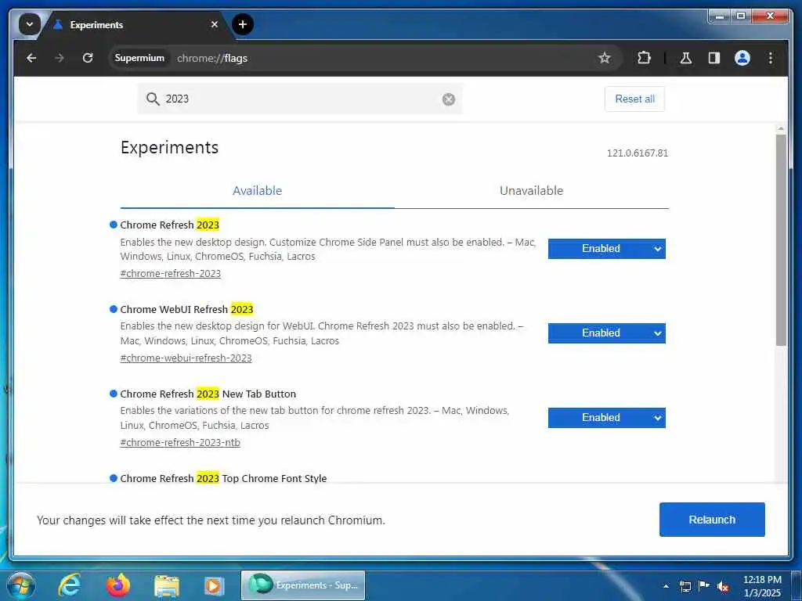
Task: Open the tab search dropdown arrow
Action: pyautogui.click(x=30, y=24)
